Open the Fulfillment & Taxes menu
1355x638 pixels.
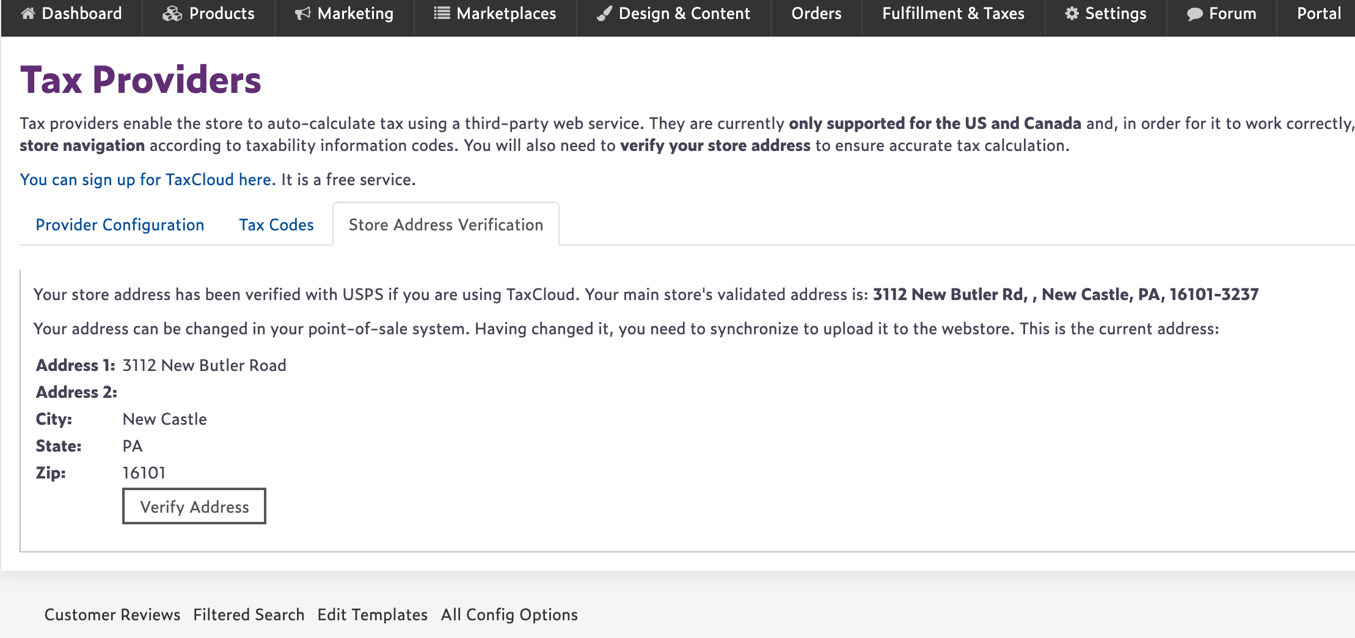pos(953,13)
